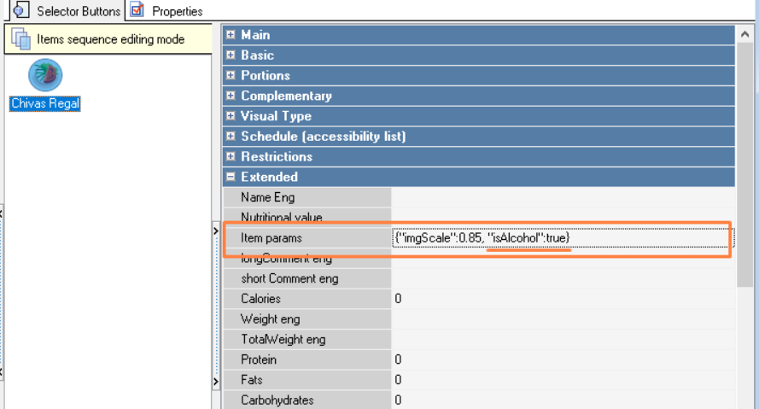The image size is (759, 409).
Task: Expand the Visual Type section
Action: tap(231, 116)
